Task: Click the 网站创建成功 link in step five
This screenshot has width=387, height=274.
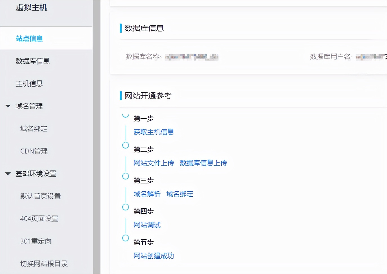Action: point(154,256)
